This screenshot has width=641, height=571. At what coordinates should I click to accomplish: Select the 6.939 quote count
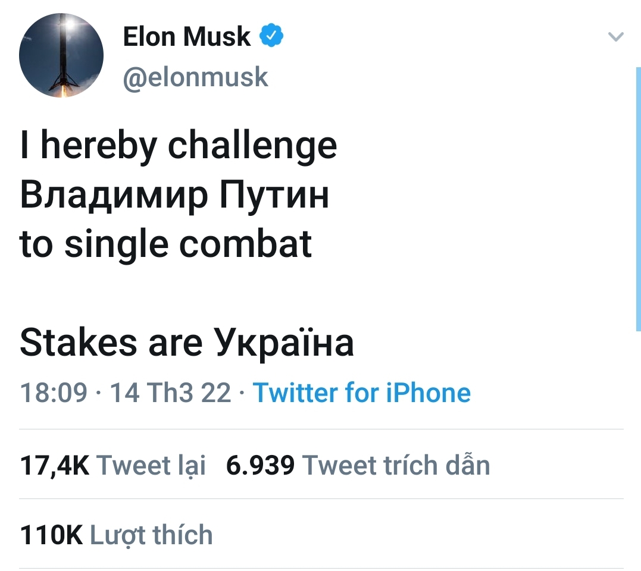(x=259, y=466)
